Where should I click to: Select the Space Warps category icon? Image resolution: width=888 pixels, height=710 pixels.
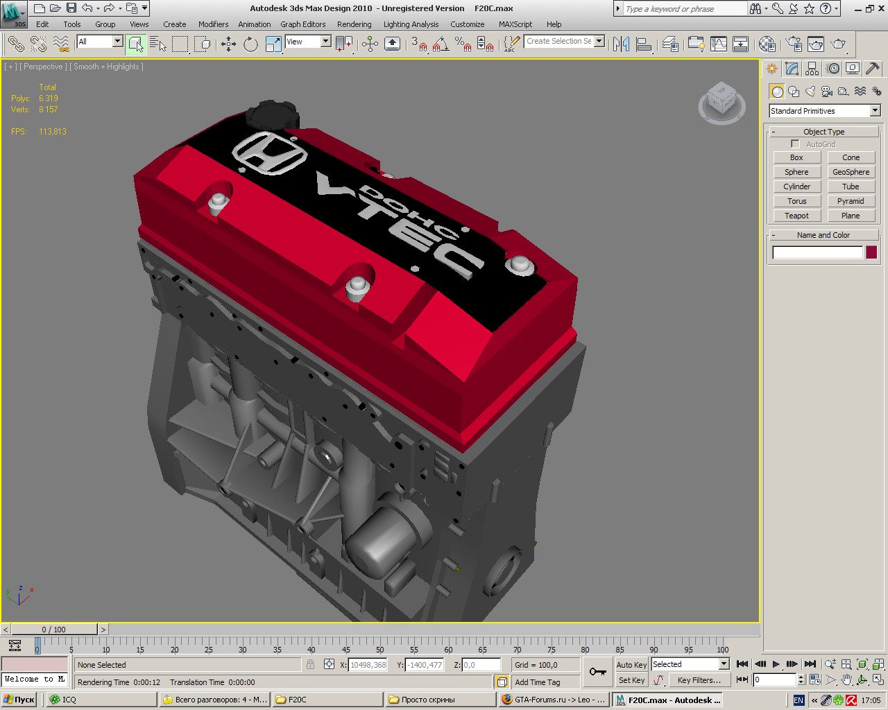click(860, 91)
